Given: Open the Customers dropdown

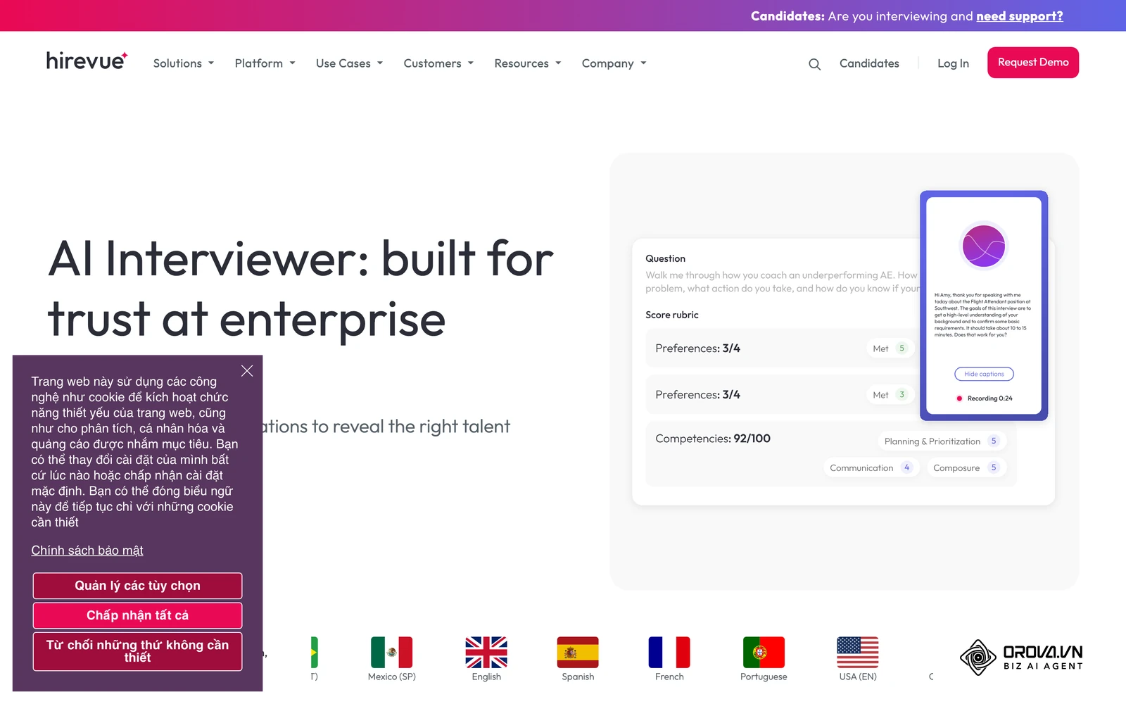Looking at the screenshot, I should tap(439, 63).
